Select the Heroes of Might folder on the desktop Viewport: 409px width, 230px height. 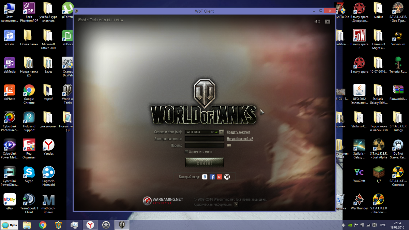point(379,40)
